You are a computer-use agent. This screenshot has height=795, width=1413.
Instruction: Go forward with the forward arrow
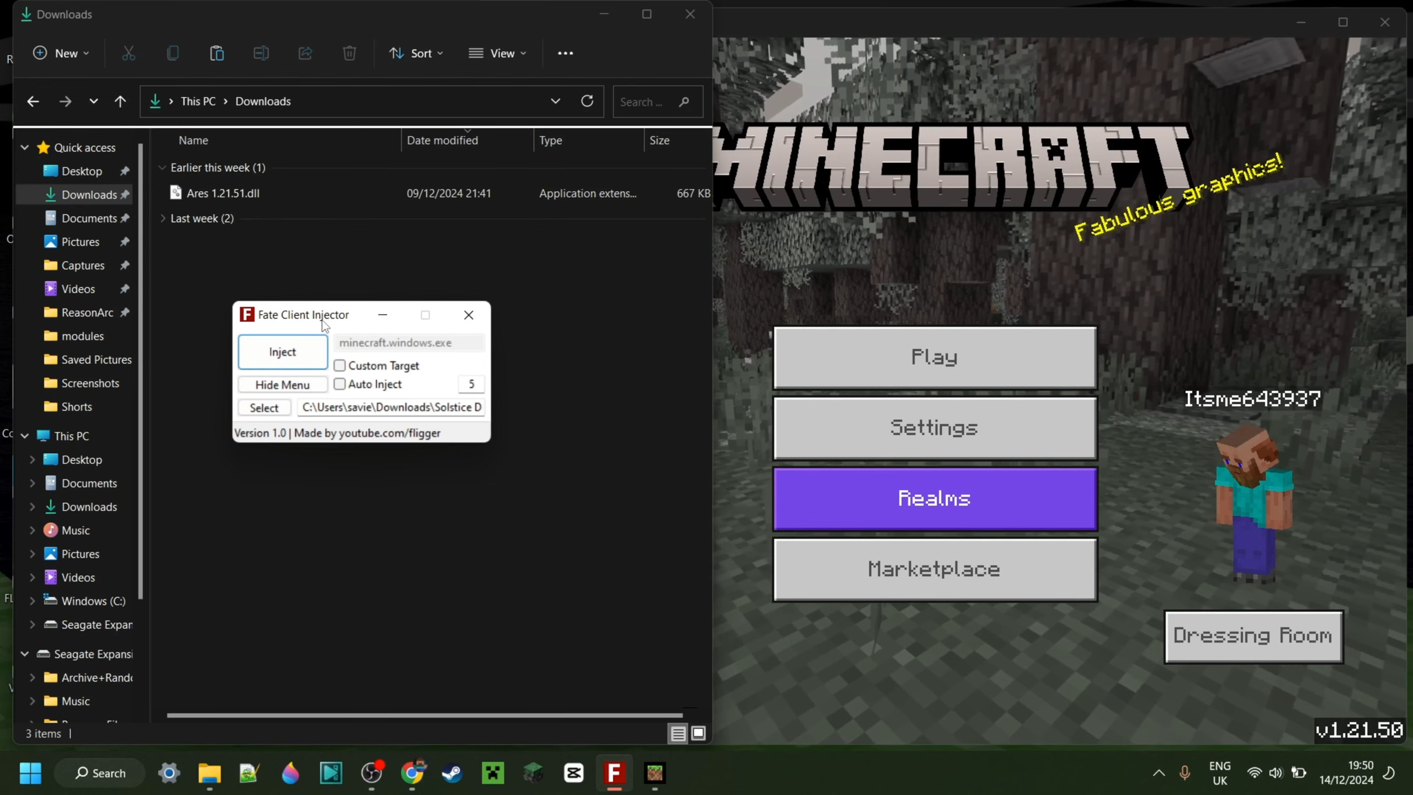[x=65, y=102]
